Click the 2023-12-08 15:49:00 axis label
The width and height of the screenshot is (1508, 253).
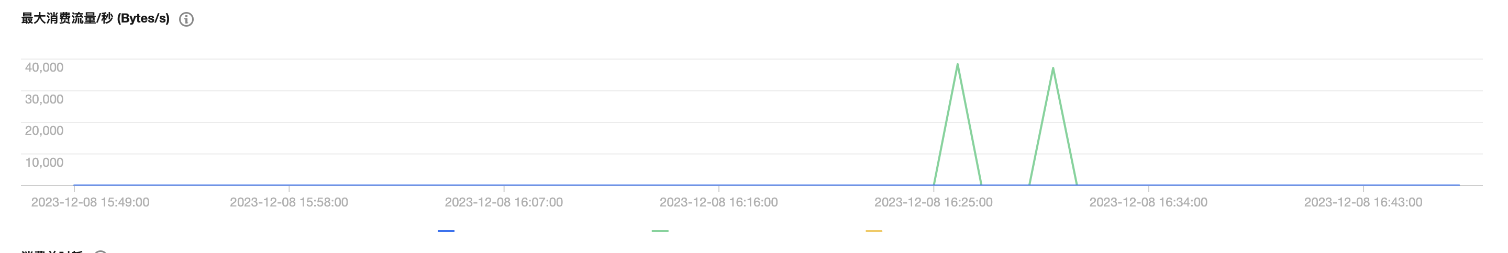click(90, 202)
